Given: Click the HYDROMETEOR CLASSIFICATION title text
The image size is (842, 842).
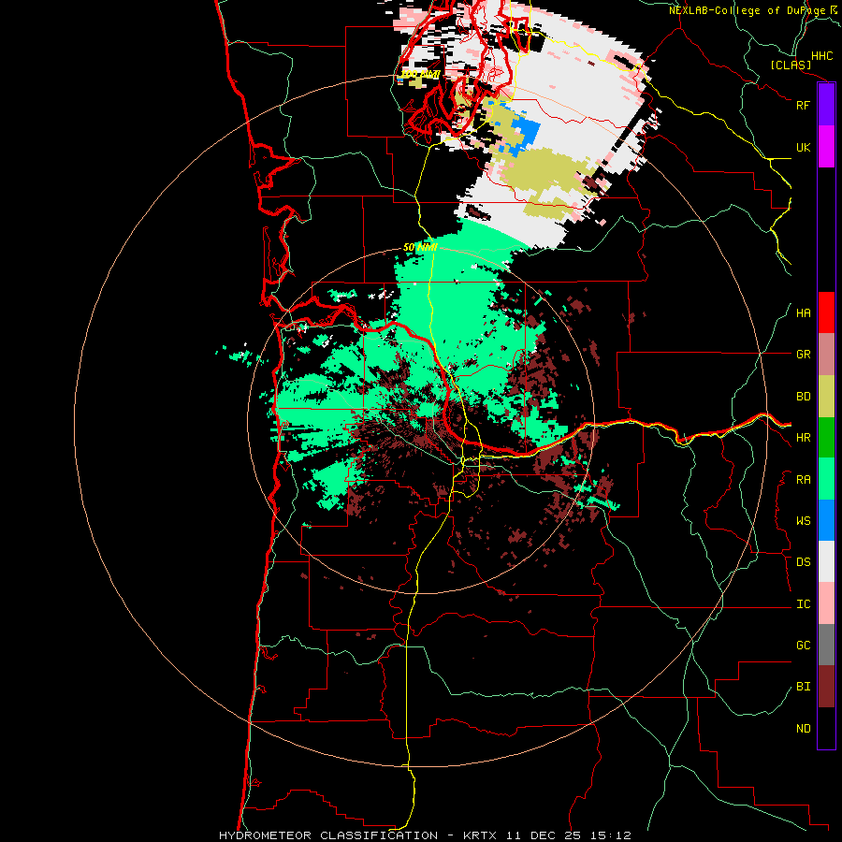Looking at the screenshot, I should [328, 835].
